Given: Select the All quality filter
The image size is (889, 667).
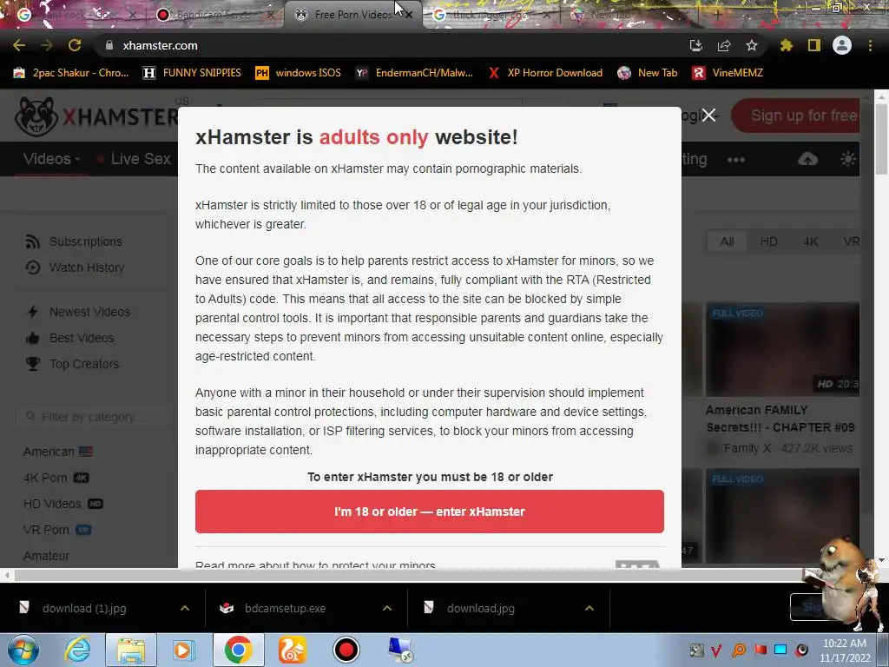Looking at the screenshot, I should click(x=727, y=241).
